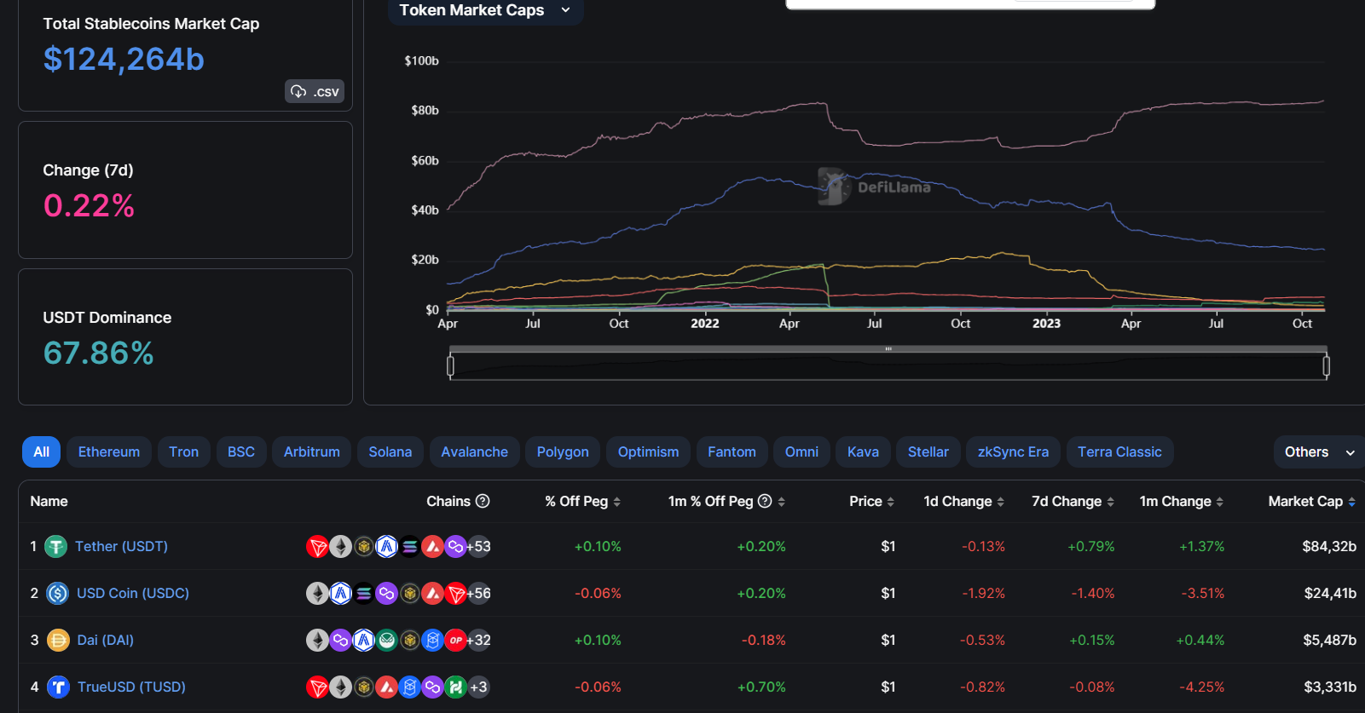Open the Dai (DAI) link
1365x713 pixels.
click(106, 640)
